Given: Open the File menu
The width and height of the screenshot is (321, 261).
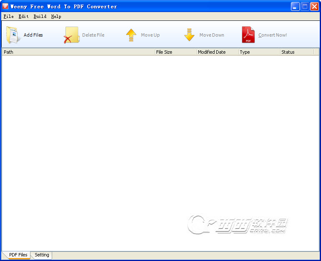Looking at the screenshot, I should [x=9, y=16].
